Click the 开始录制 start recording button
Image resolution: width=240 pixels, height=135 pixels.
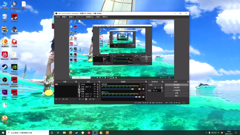click(177, 87)
